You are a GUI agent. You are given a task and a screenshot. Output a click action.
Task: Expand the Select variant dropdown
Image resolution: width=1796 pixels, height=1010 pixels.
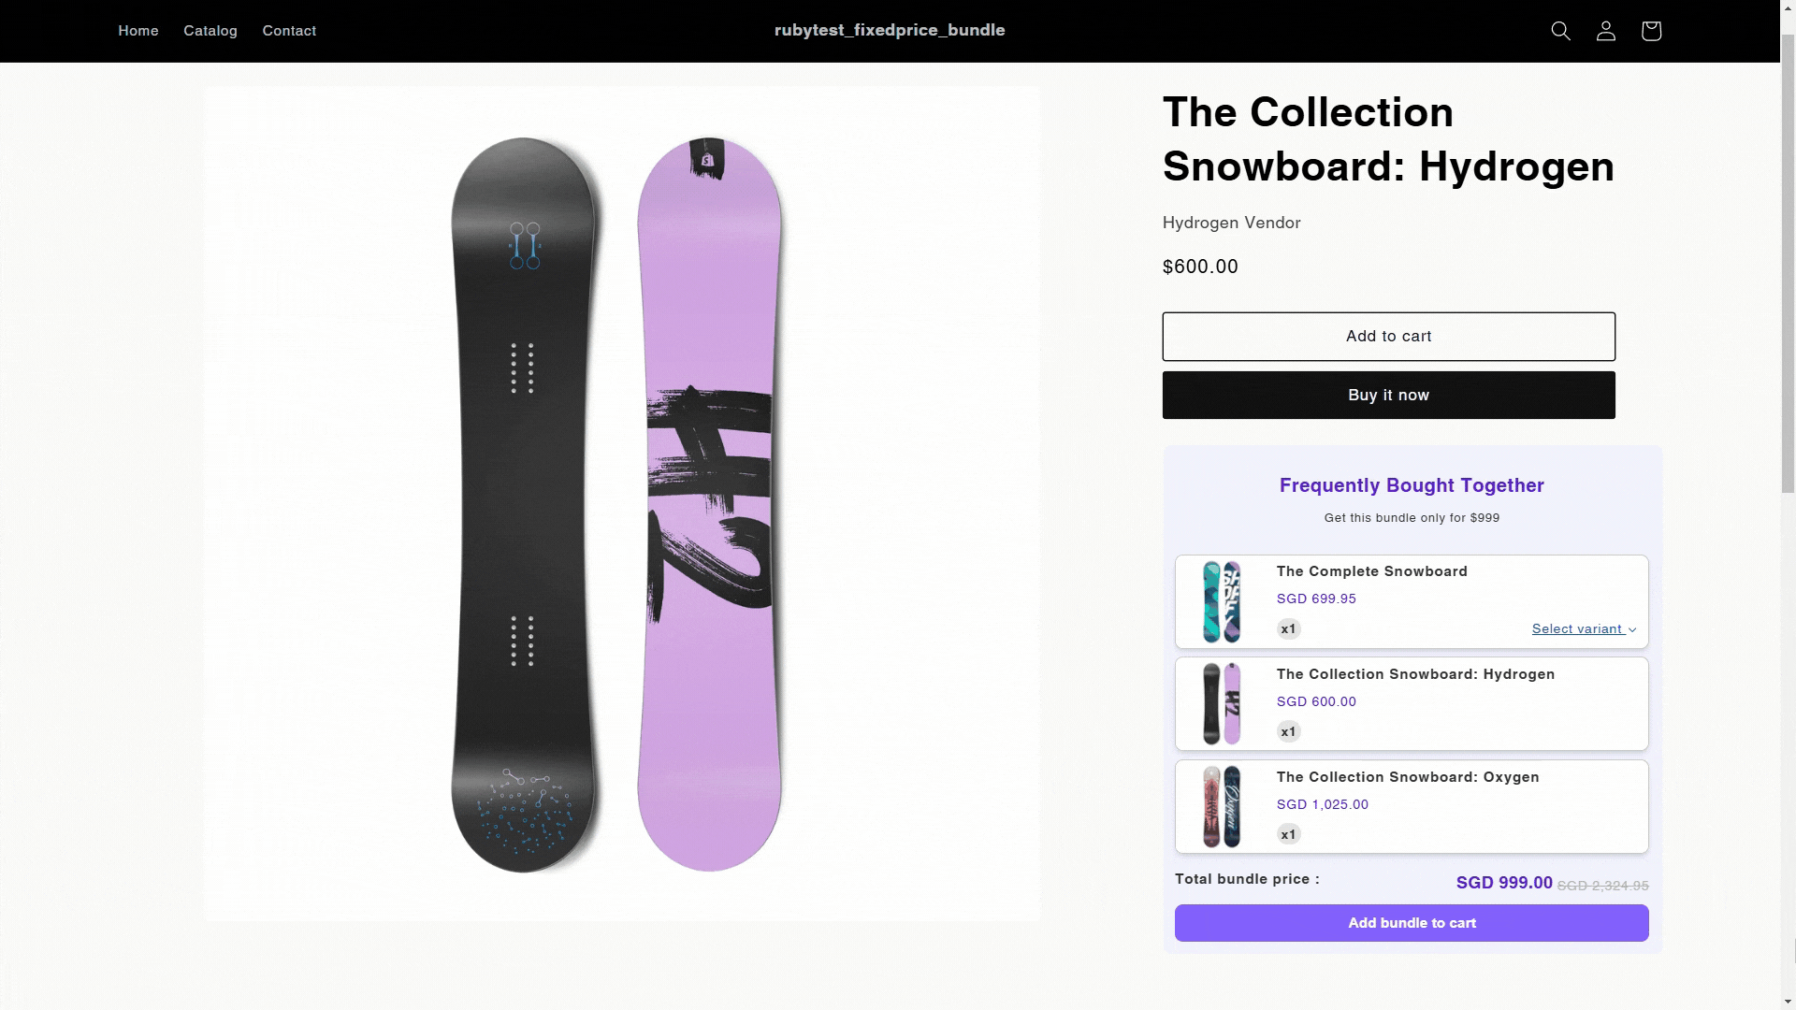point(1584,629)
